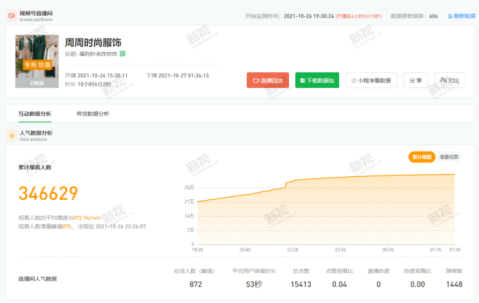This screenshot has height=303, width=479.
Task: Select the 互动数据分析 tab
Action: (x=35, y=114)
